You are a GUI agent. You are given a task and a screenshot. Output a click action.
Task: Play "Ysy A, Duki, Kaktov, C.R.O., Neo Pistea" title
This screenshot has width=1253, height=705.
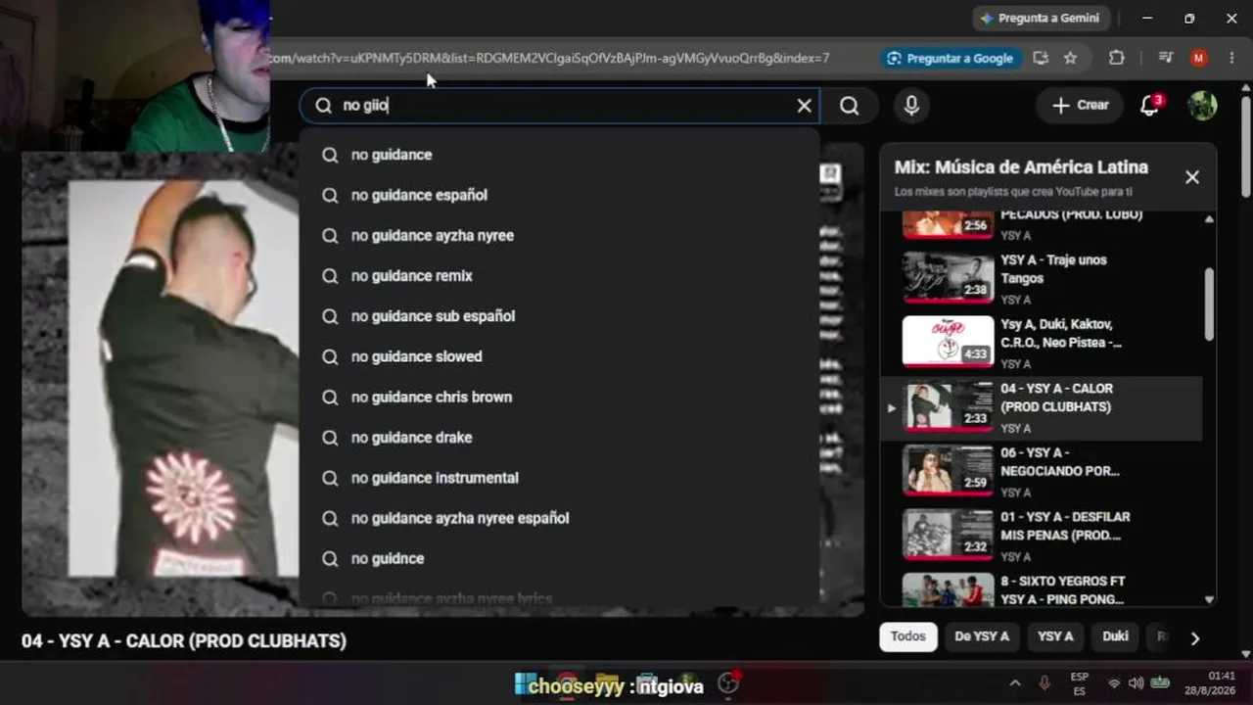pos(1061,333)
